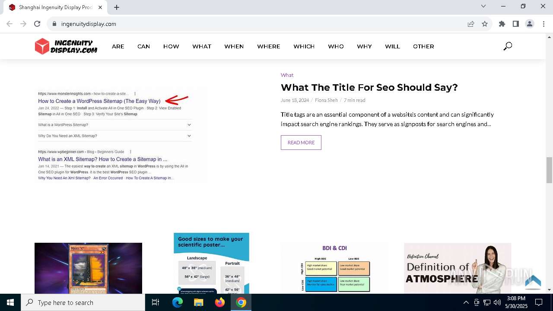
Task: Switch to Chrome in taskbar
Action: [x=241, y=302]
